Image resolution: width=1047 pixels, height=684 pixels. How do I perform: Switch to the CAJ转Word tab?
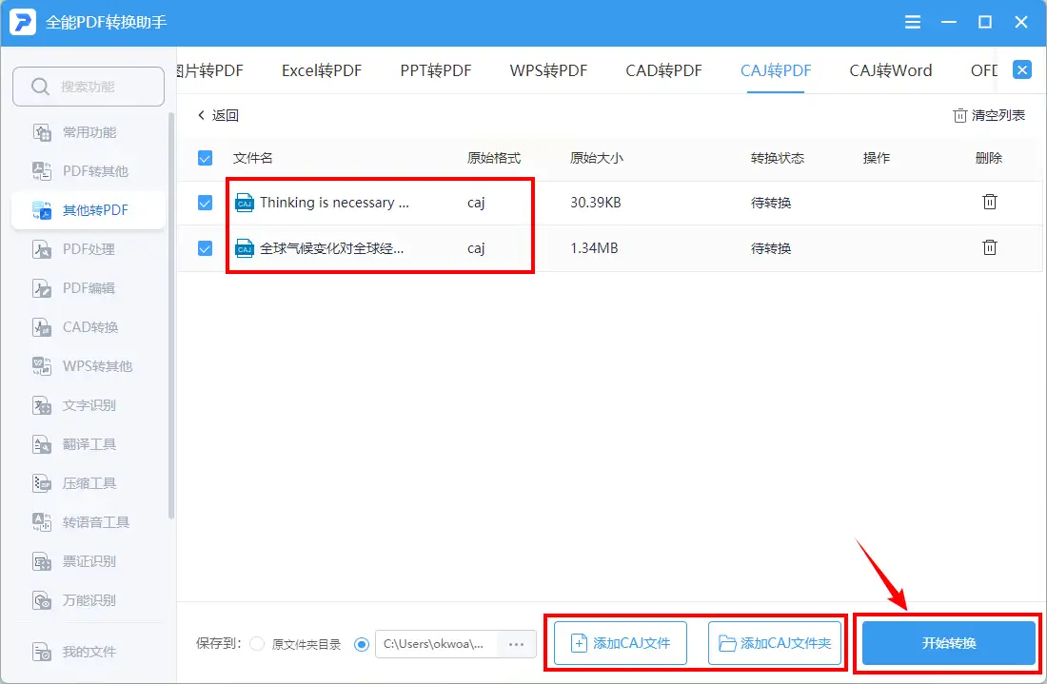[891, 70]
